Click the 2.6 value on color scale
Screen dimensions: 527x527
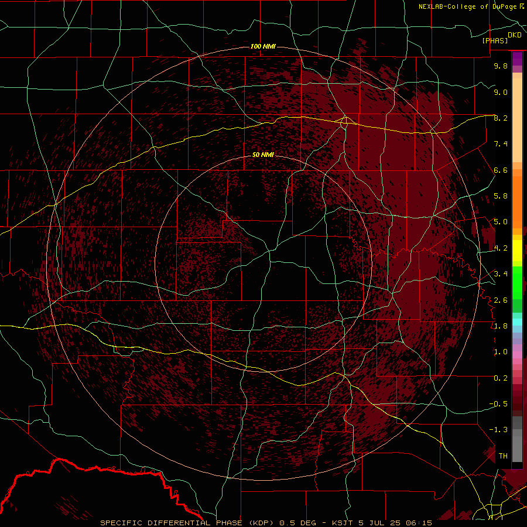(501, 300)
